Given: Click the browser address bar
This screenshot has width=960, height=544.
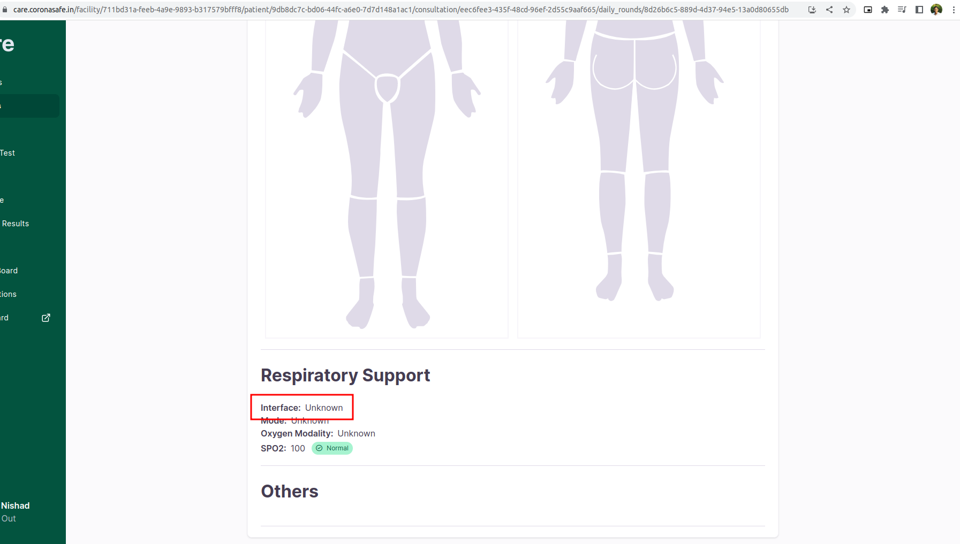Looking at the screenshot, I should point(375,9).
